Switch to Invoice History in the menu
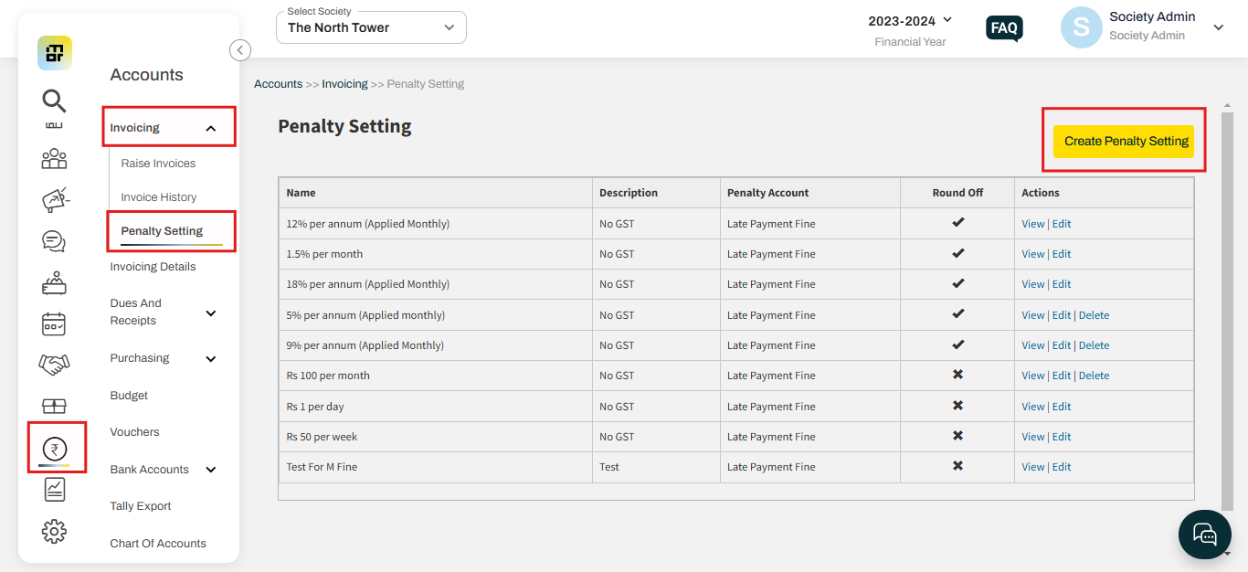Screen dimensions: 1248x572 pos(159,196)
